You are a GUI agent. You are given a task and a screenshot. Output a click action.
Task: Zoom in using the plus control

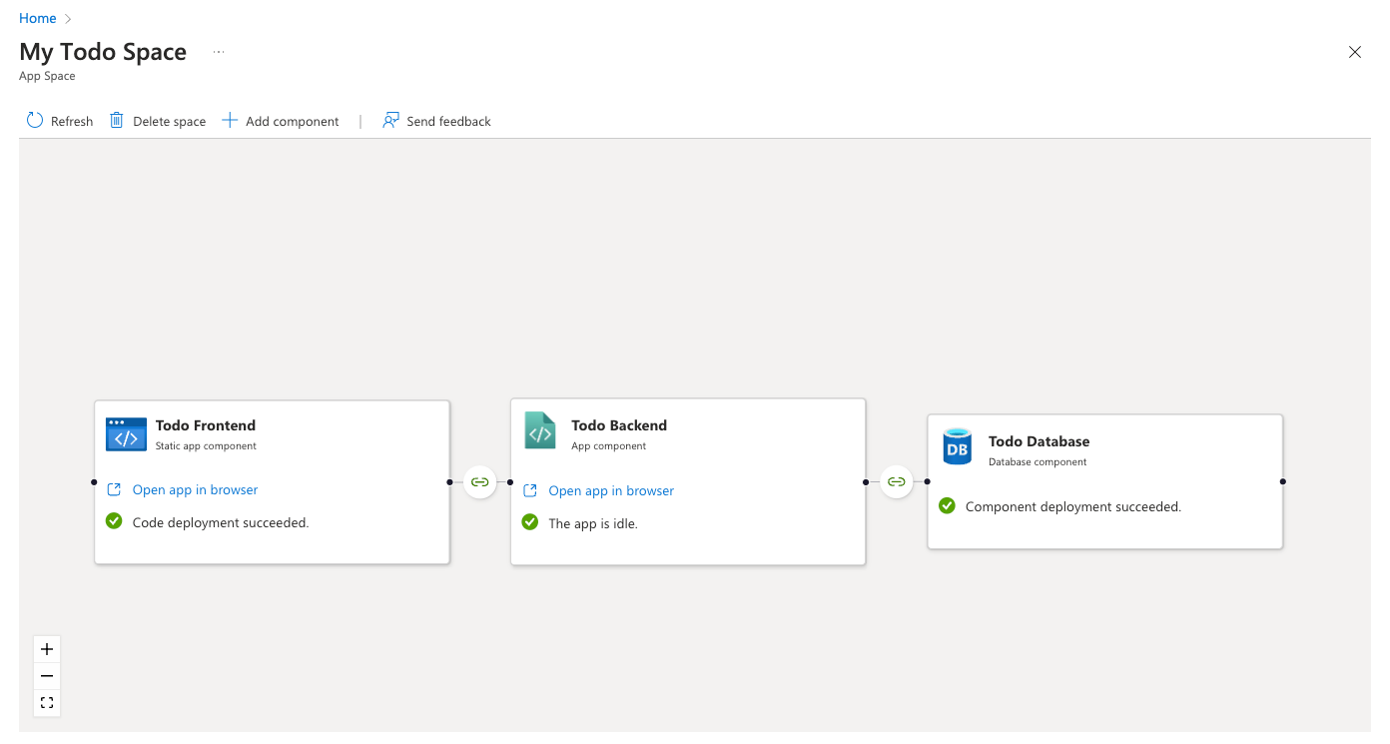coord(46,648)
